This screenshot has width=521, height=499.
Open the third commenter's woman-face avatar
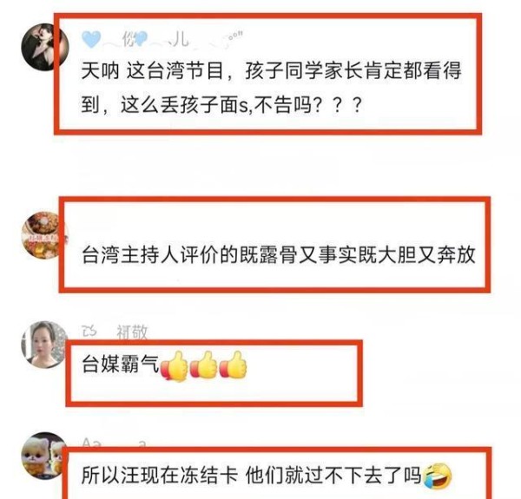45,345
